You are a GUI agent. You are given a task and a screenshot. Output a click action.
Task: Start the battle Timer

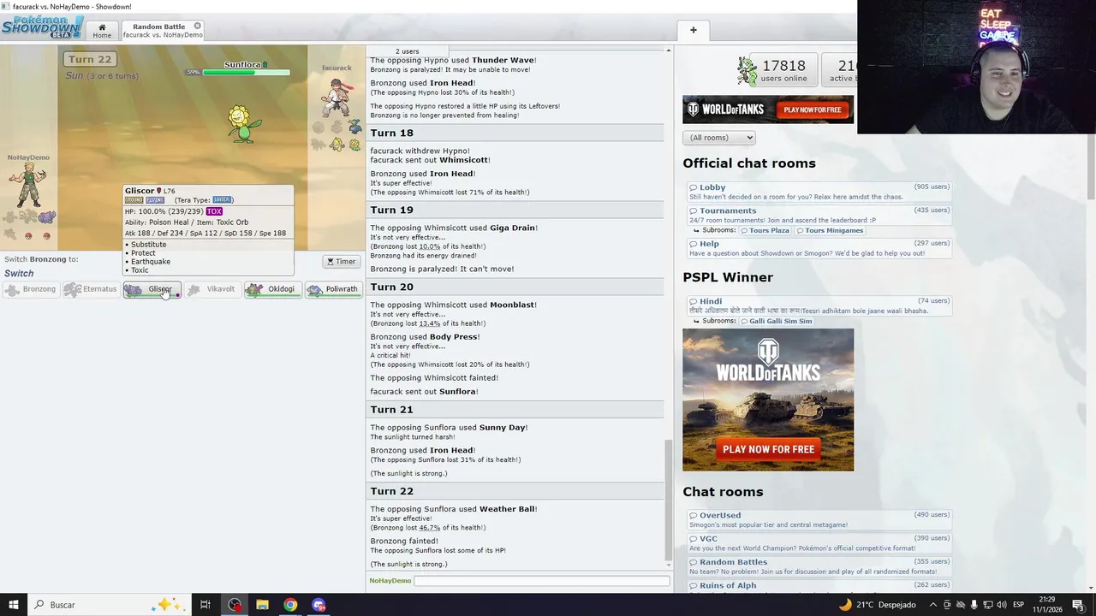coord(341,262)
